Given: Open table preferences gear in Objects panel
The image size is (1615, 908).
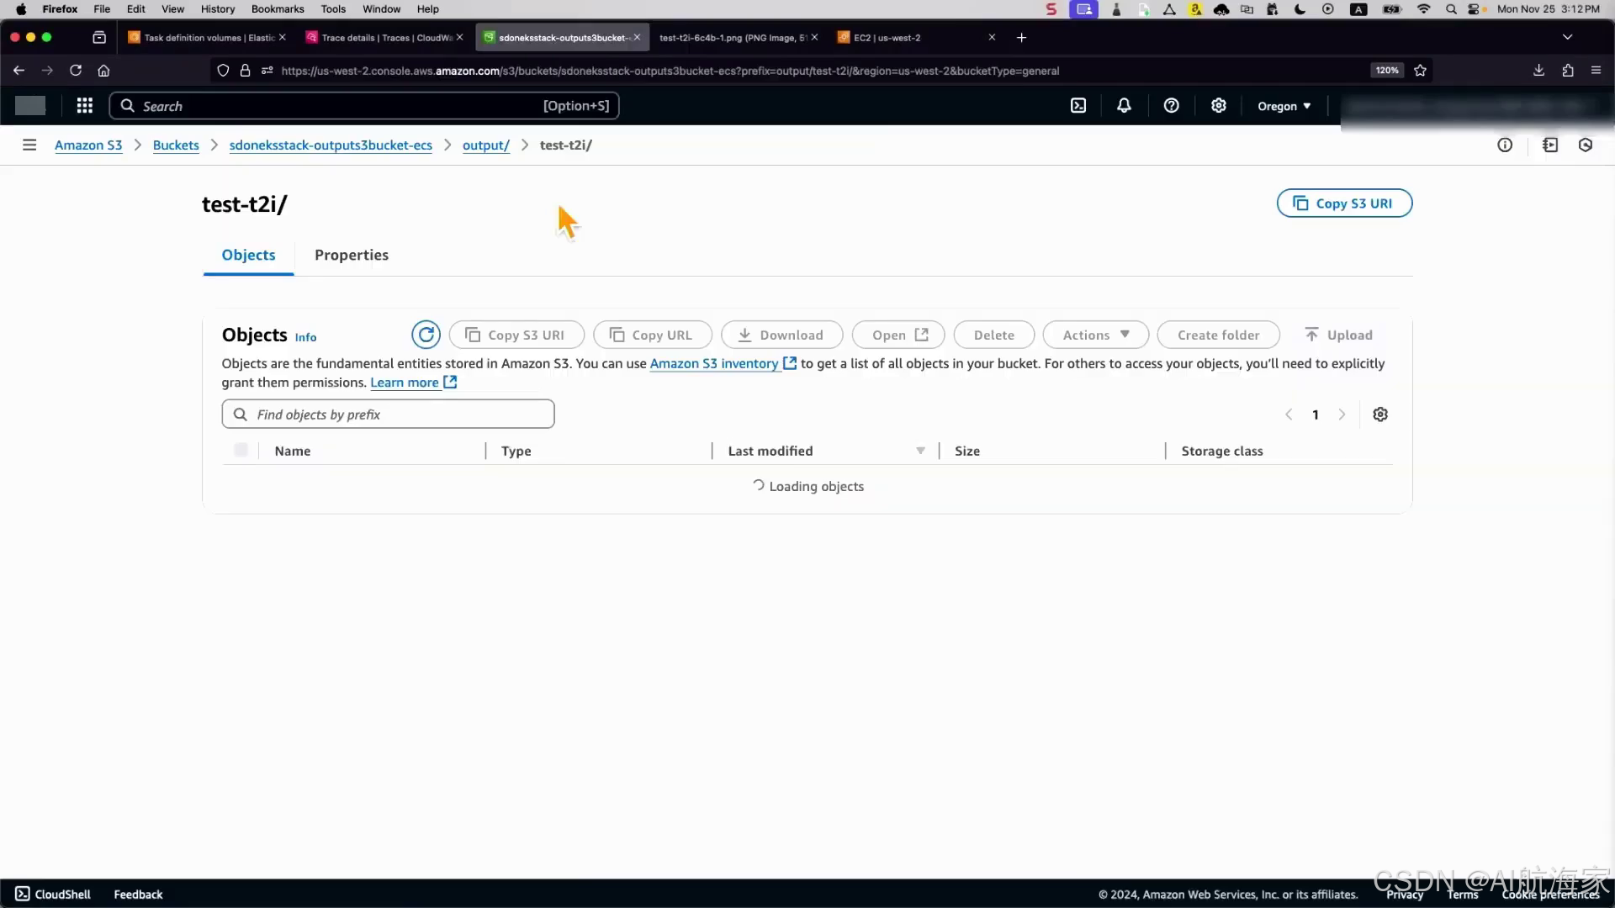Looking at the screenshot, I should point(1380,414).
